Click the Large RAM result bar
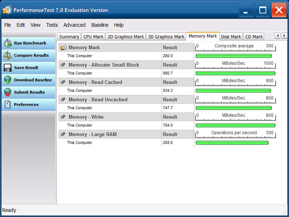The image size is (289, 217). click(232, 142)
